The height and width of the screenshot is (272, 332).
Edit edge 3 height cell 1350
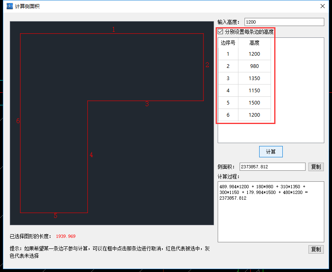(254, 78)
